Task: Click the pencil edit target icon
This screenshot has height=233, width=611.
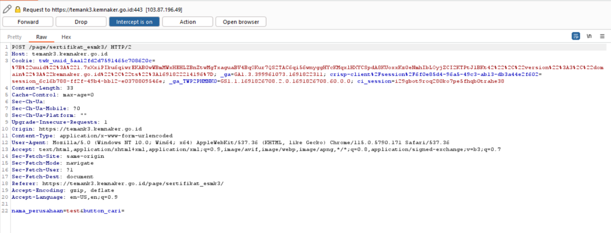Action: 7,9
